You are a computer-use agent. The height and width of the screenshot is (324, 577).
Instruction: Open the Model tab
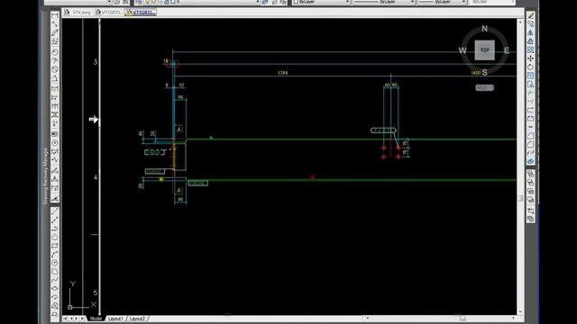[96, 319]
